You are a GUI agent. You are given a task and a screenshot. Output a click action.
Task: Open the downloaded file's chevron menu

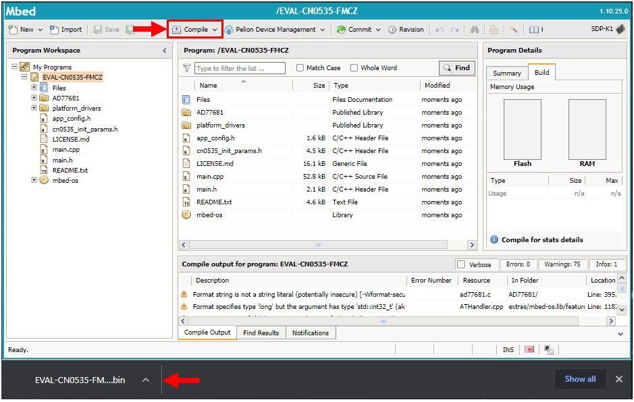pyautogui.click(x=146, y=380)
